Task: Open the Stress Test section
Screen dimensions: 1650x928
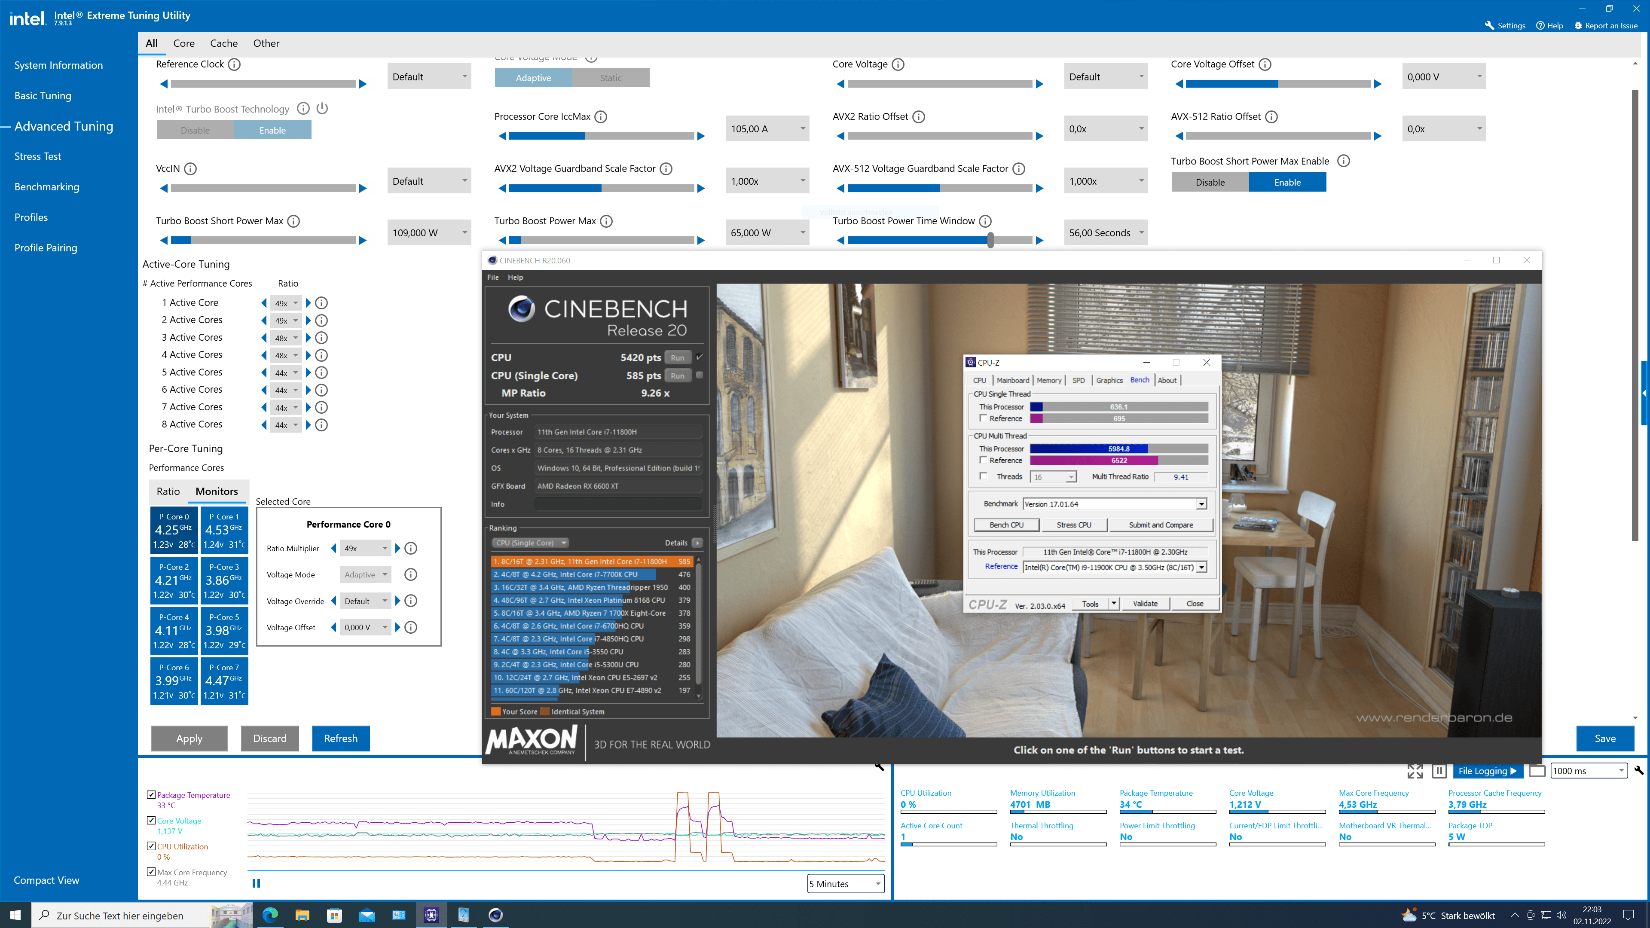Action: 38,156
